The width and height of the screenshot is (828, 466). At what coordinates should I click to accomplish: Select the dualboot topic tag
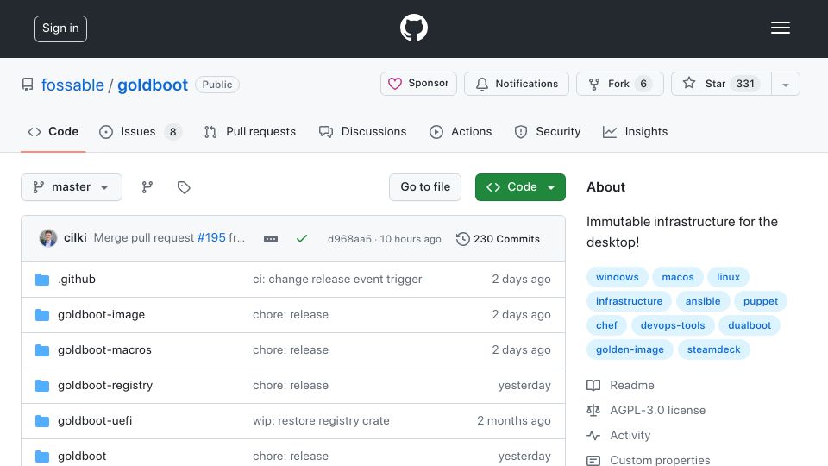tap(750, 325)
